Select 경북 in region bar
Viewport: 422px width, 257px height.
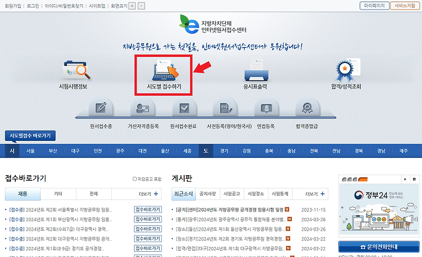click(x=359, y=151)
